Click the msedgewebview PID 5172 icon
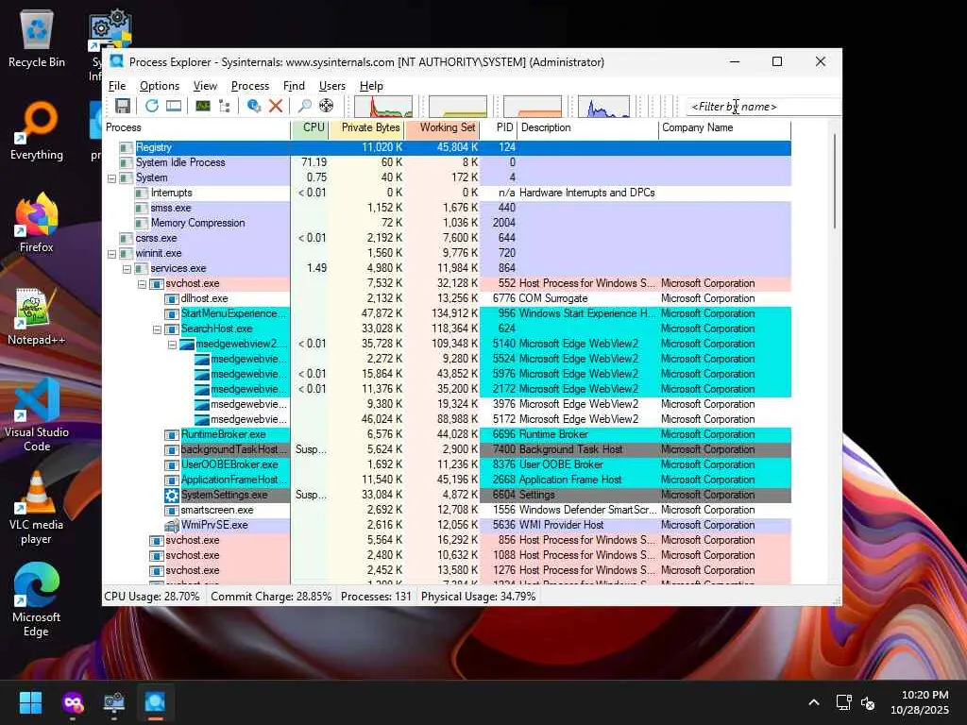Viewport: 967px width, 725px height. [x=202, y=419]
